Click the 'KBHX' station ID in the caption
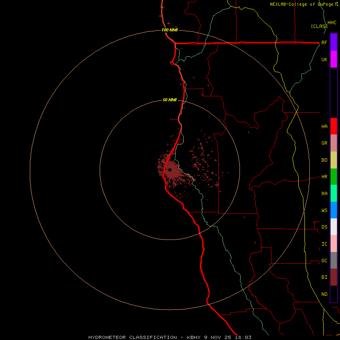Image resolution: width=340 pixels, height=340 pixels. pos(194,337)
